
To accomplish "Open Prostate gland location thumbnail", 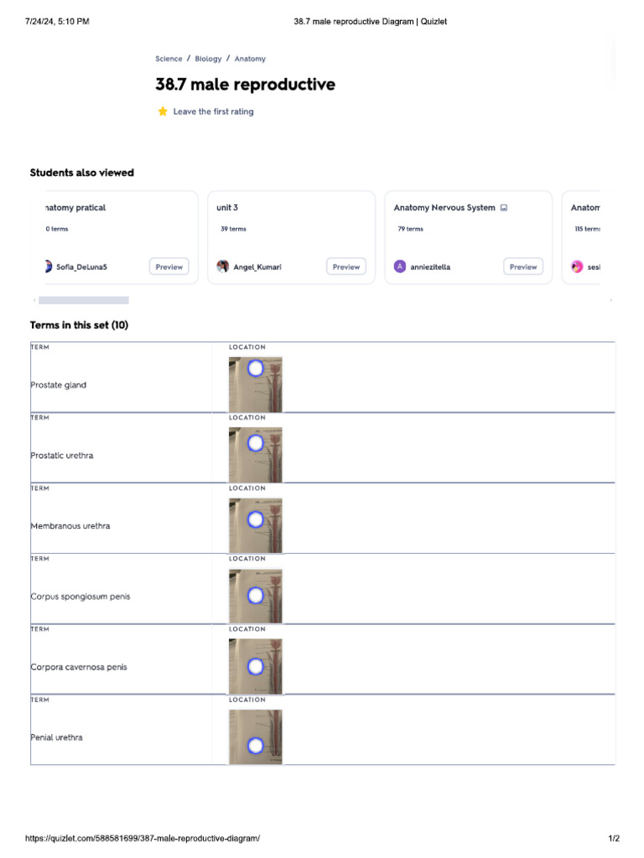I will click(256, 385).
